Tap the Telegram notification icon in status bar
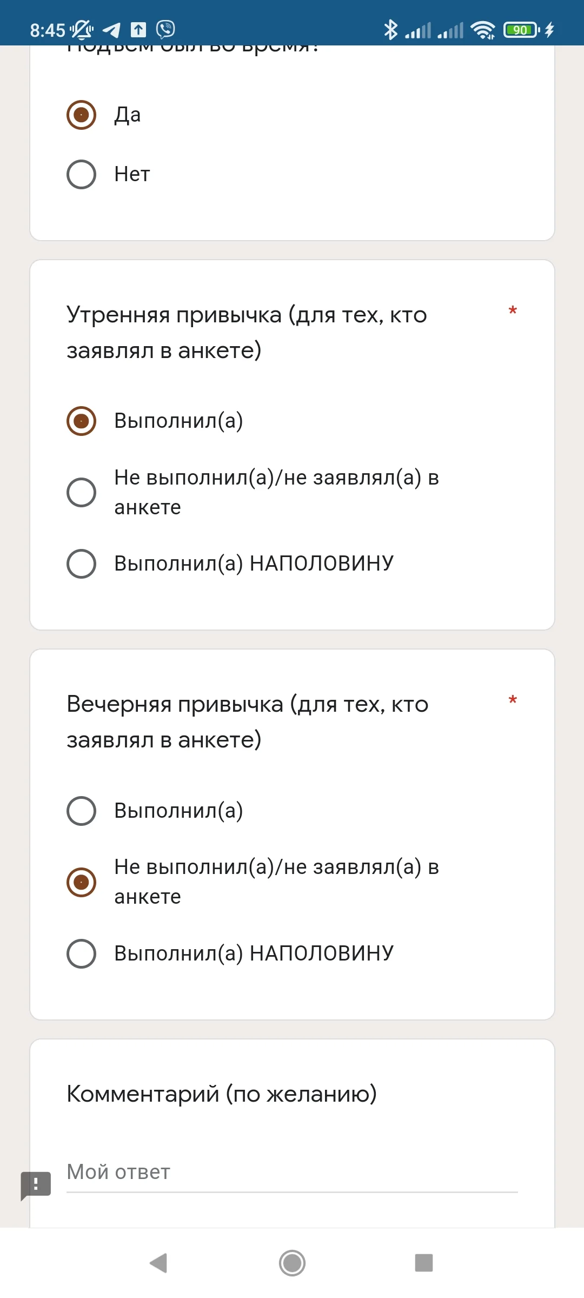 (112, 30)
